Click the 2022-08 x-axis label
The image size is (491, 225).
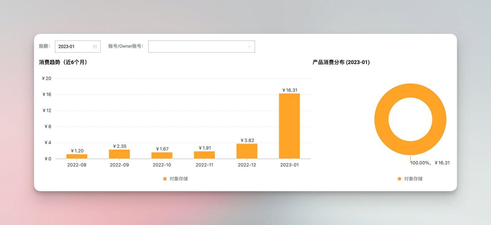77,165
